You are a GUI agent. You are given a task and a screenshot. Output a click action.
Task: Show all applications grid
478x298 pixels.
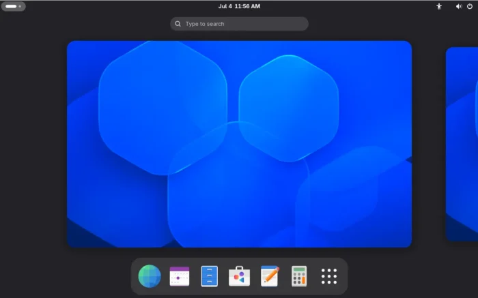(x=329, y=276)
